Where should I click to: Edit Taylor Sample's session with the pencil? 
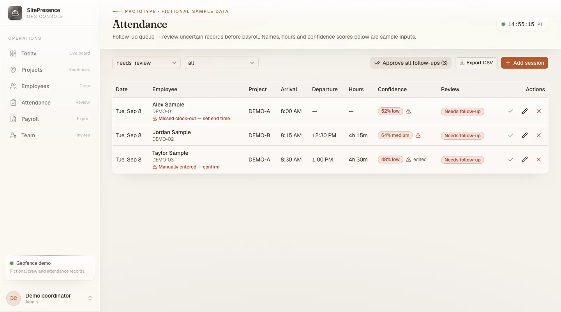[x=525, y=160]
